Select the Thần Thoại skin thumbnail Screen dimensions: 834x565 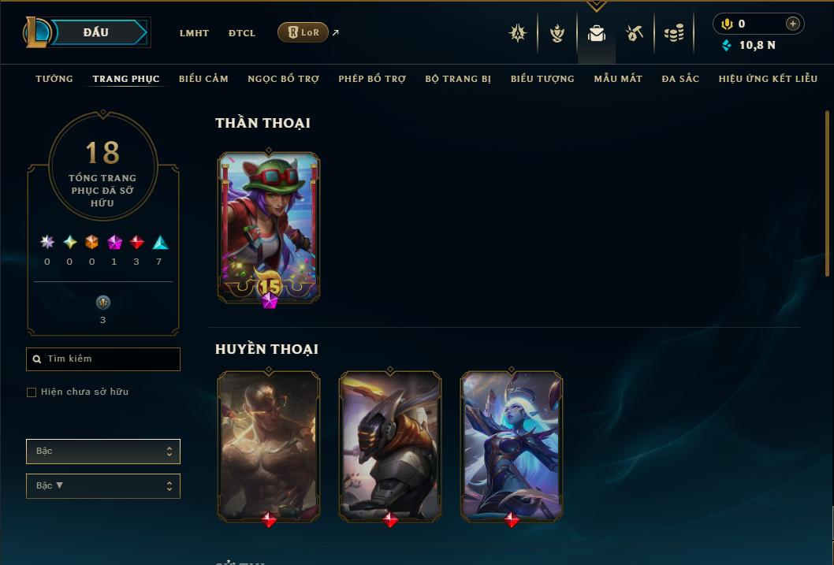point(269,228)
